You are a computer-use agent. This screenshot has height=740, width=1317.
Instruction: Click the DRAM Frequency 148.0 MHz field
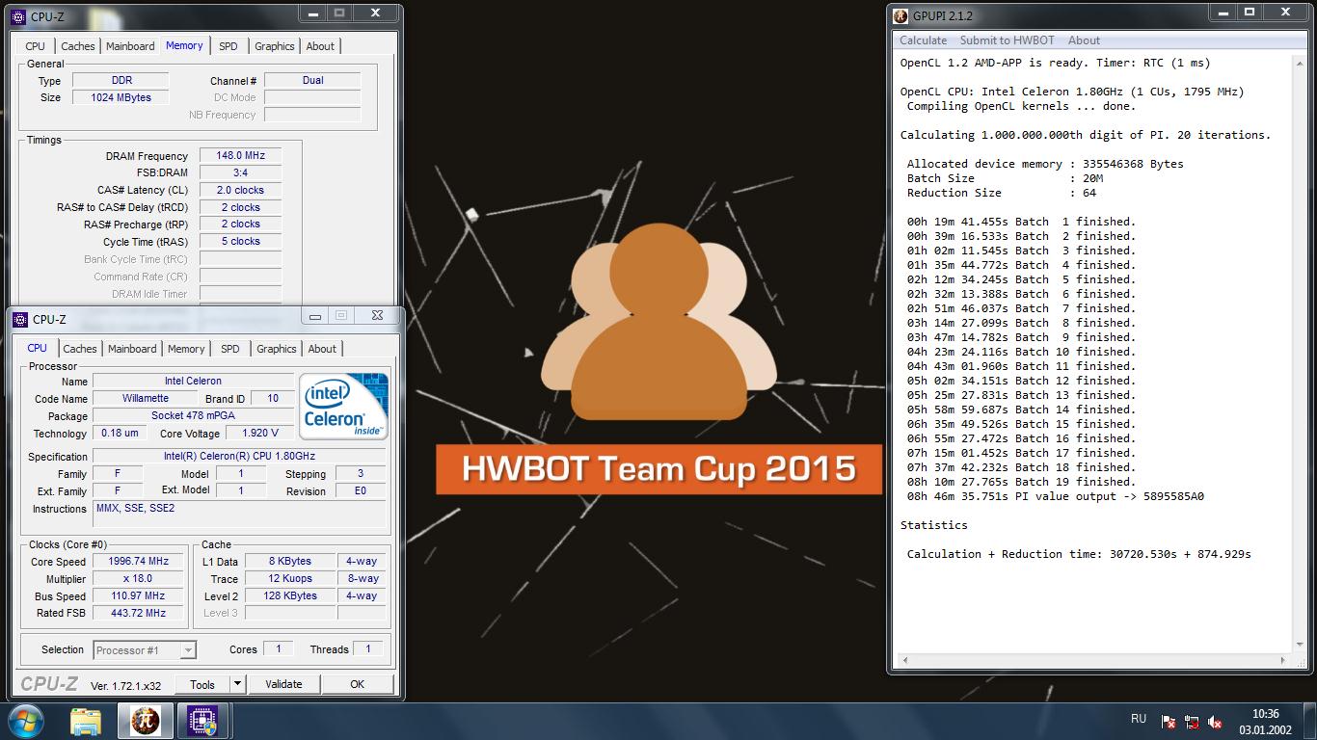pos(240,156)
